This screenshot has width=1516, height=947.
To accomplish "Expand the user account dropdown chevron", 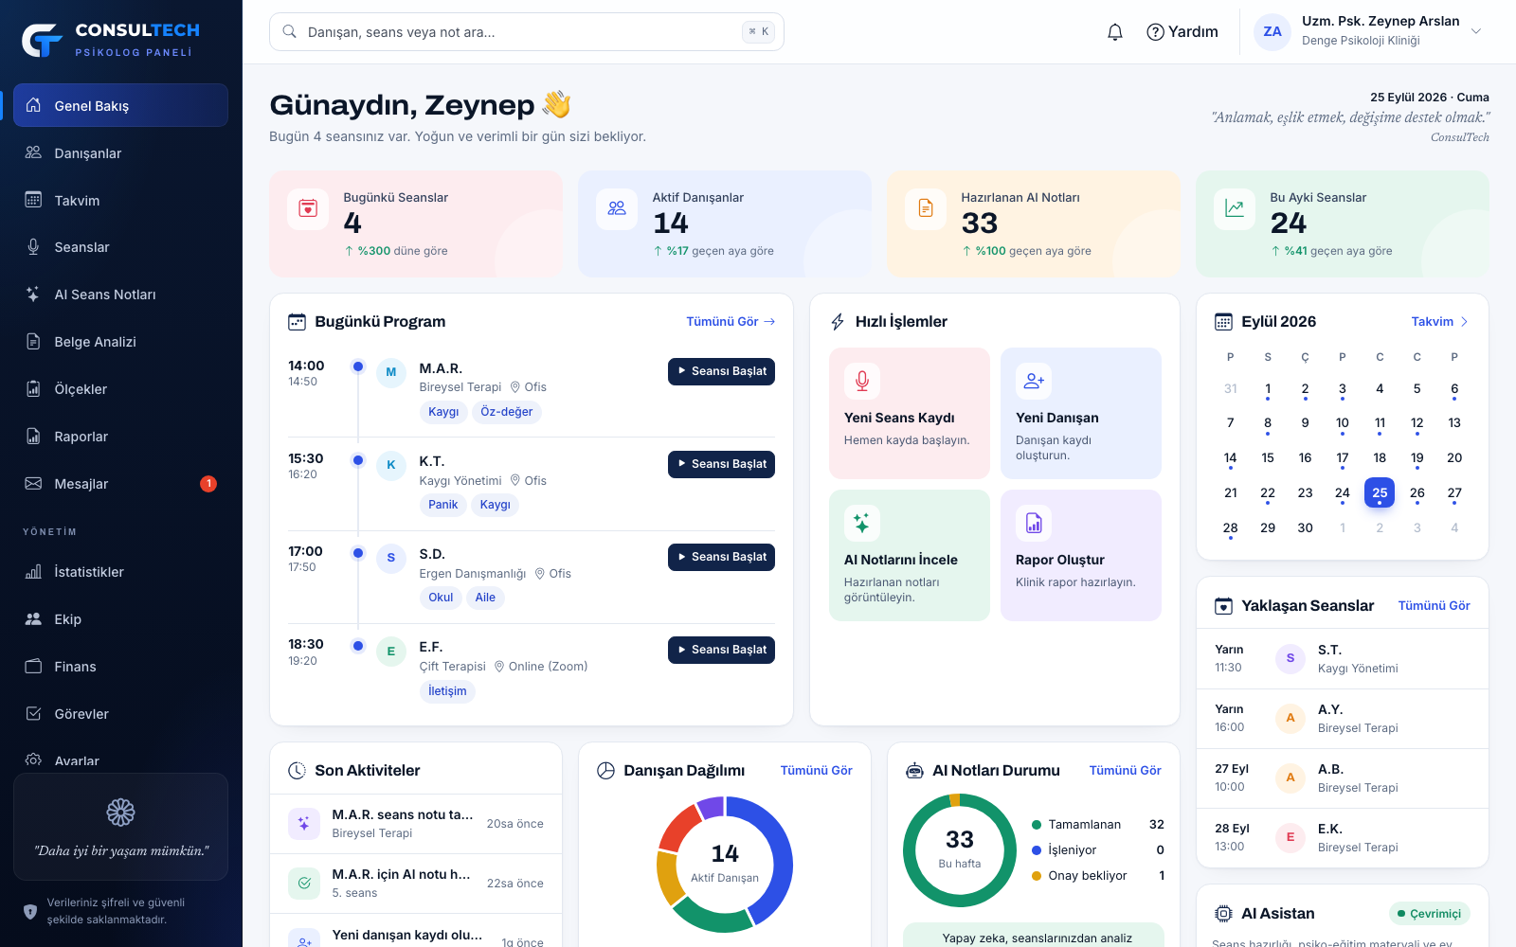I will [x=1476, y=32].
